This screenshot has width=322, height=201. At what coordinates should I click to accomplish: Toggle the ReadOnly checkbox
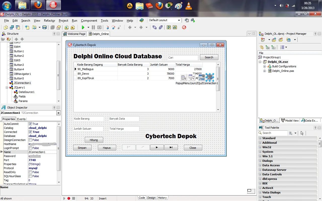point(30,172)
